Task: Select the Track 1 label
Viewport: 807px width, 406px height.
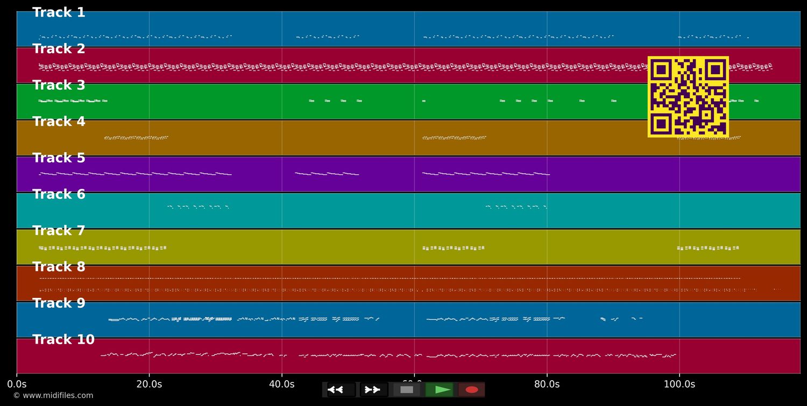Action: (x=59, y=13)
